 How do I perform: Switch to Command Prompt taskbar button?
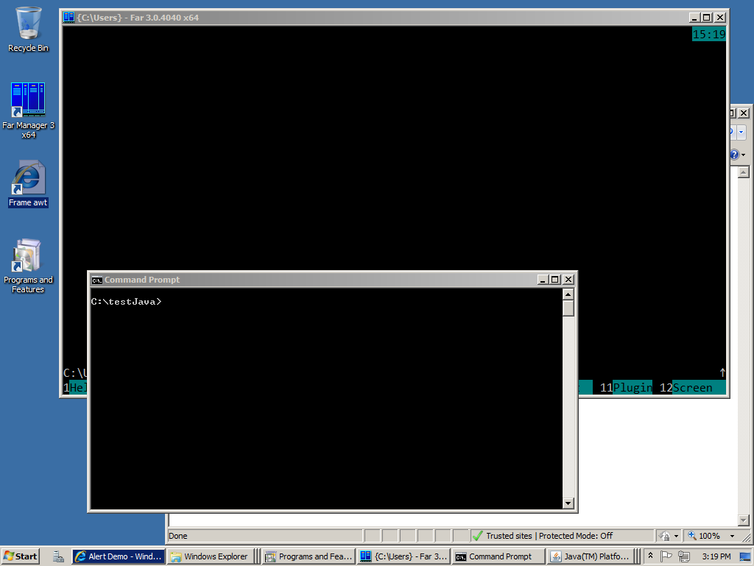click(x=498, y=556)
